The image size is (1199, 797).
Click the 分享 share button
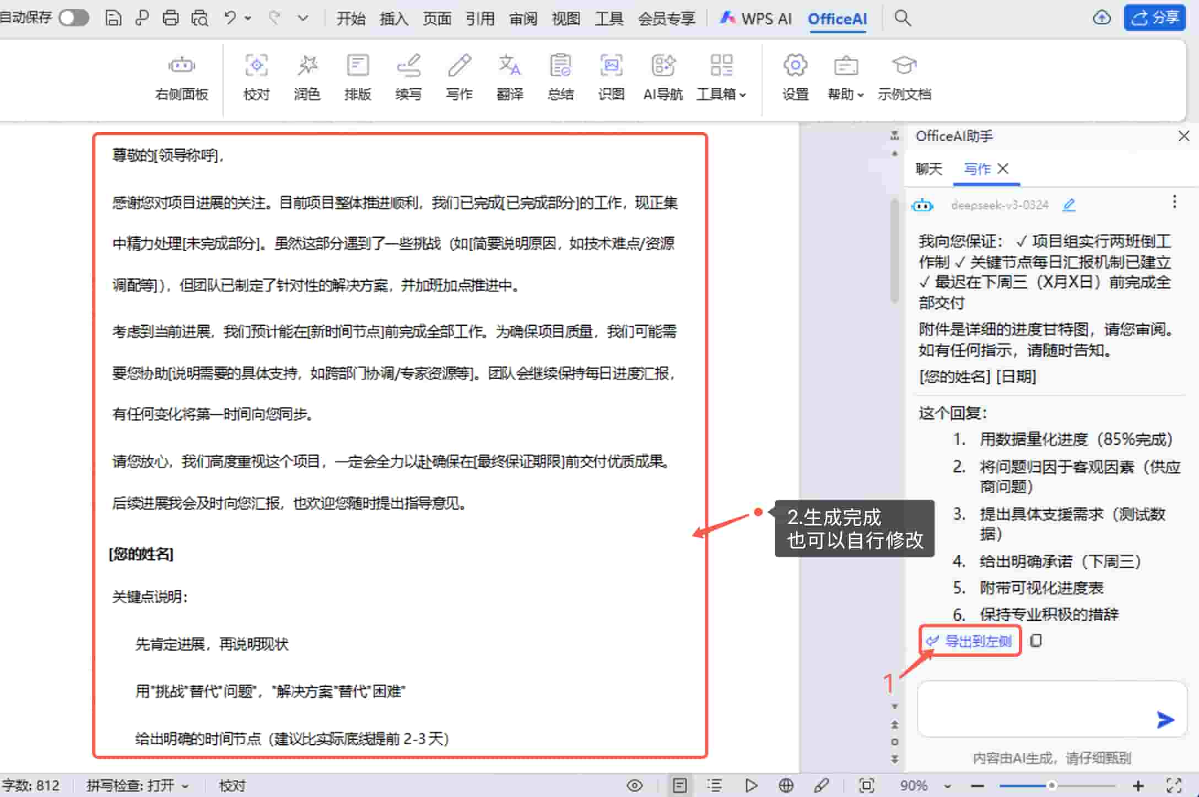tap(1154, 17)
